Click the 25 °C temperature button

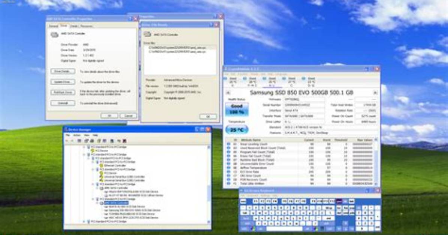click(x=237, y=130)
